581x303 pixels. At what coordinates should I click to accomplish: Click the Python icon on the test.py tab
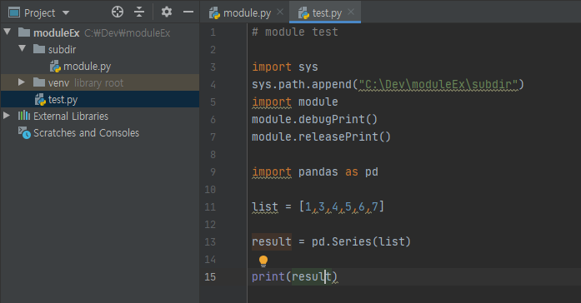(304, 13)
